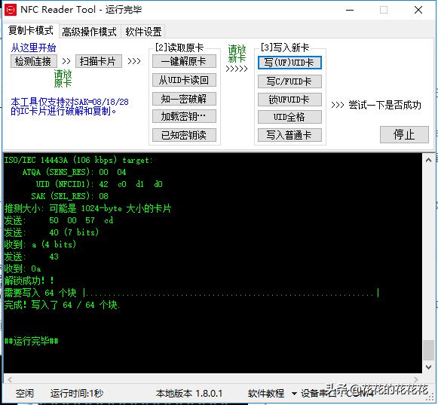Click the NFC Reader Tool app icon
This screenshot has width=438, height=405.
tap(11, 10)
